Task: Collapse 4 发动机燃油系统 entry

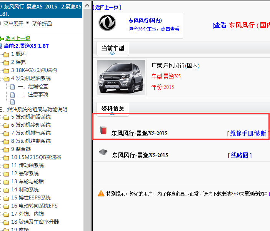Action: click(x=31, y=78)
